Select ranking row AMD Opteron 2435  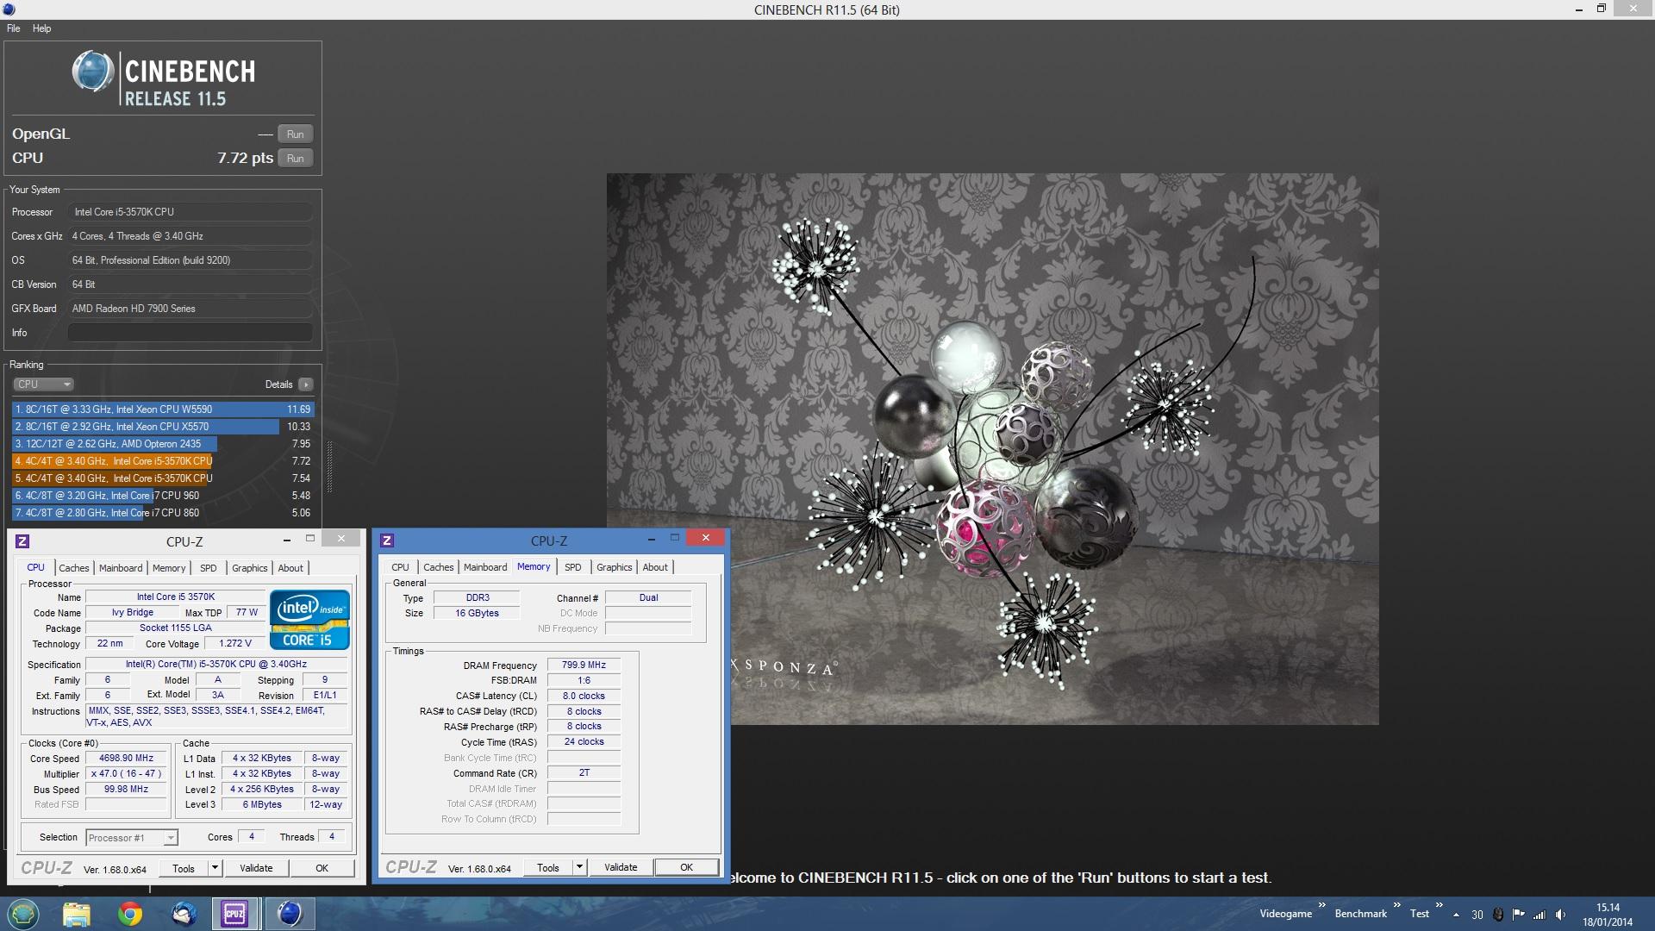tap(163, 444)
